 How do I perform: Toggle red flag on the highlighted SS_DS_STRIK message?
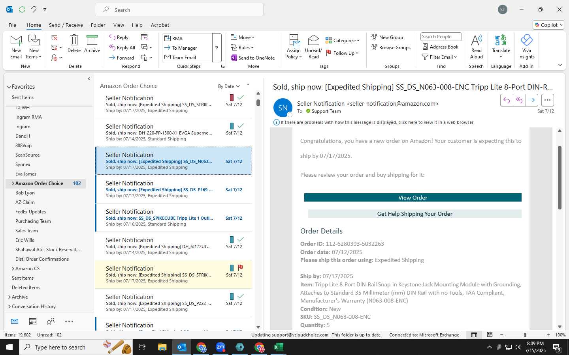point(241,267)
